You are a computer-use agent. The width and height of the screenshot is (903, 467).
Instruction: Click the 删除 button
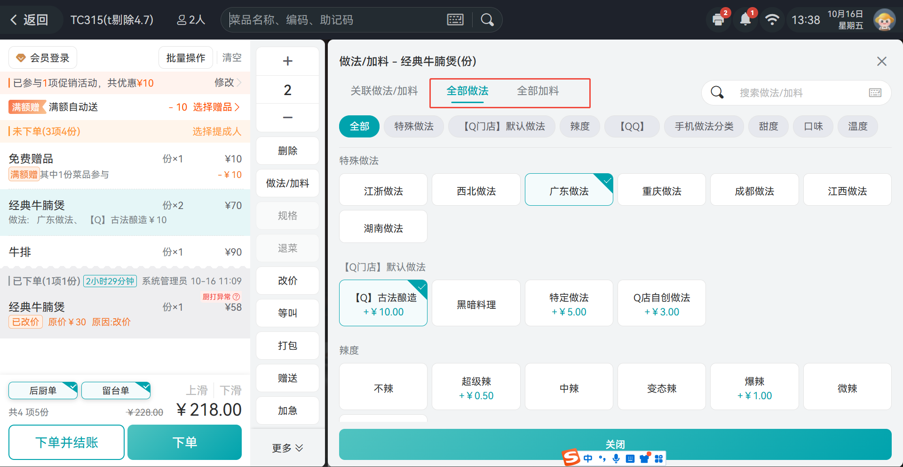tap(287, 151)
